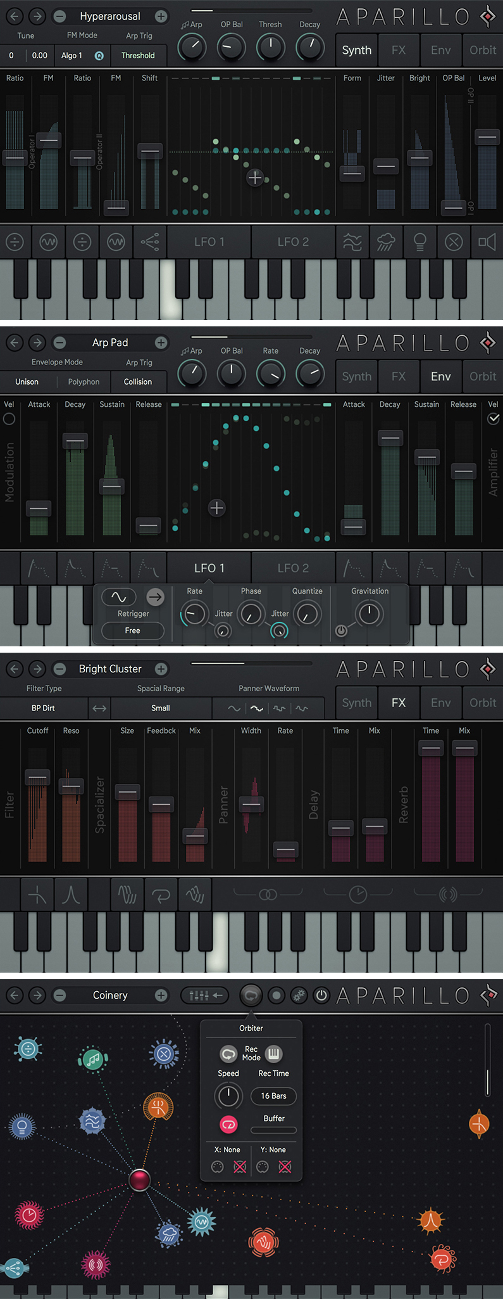Toggle the power button in Coinery toolbar
The width and height of the screenshot is (503, 1299).
click(321, 995)
